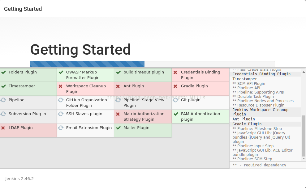Click the Pipeline: Milestone Step log line
The width and height of the screenshot is (306, 188).
click(257, 129)
